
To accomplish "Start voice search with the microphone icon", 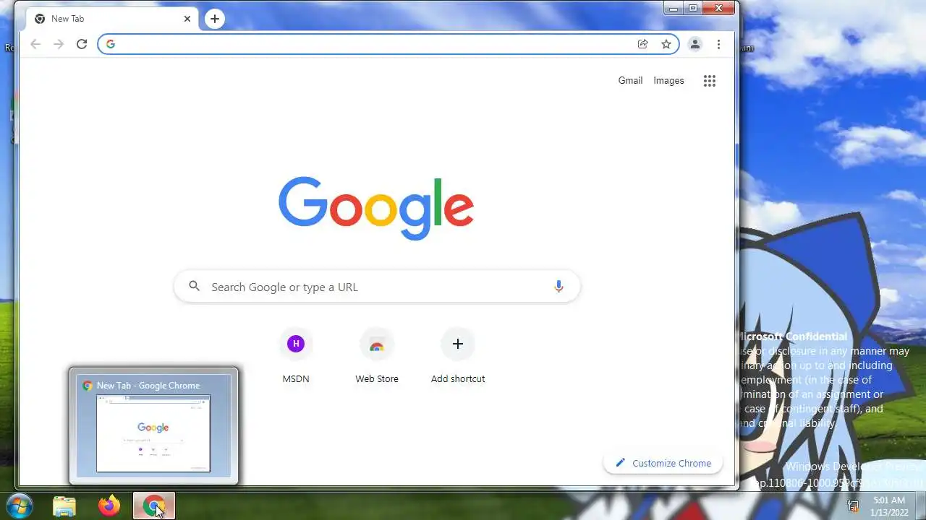I will (558, 287).
